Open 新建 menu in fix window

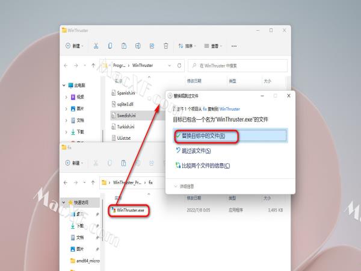pos(74,163)
